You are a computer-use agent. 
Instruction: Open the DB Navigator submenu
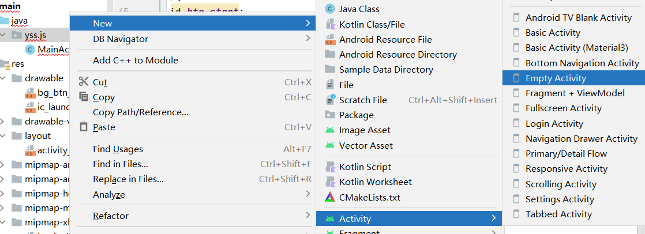(120, 39)
